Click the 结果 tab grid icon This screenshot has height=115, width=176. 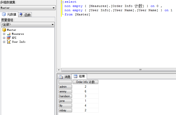75,76
